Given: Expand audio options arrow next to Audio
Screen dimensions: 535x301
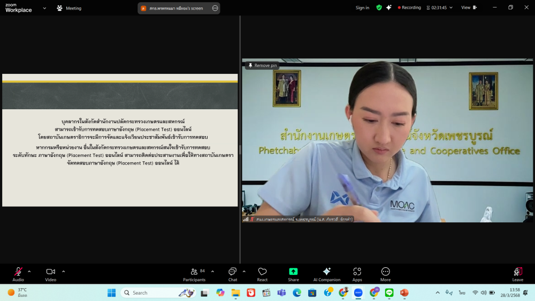Looking at the screenshot, I should [x=29, y=271].
